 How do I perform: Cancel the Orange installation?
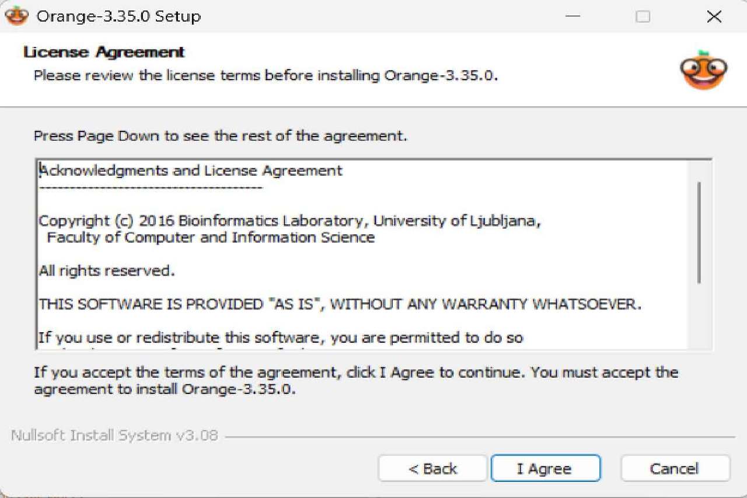675,469
